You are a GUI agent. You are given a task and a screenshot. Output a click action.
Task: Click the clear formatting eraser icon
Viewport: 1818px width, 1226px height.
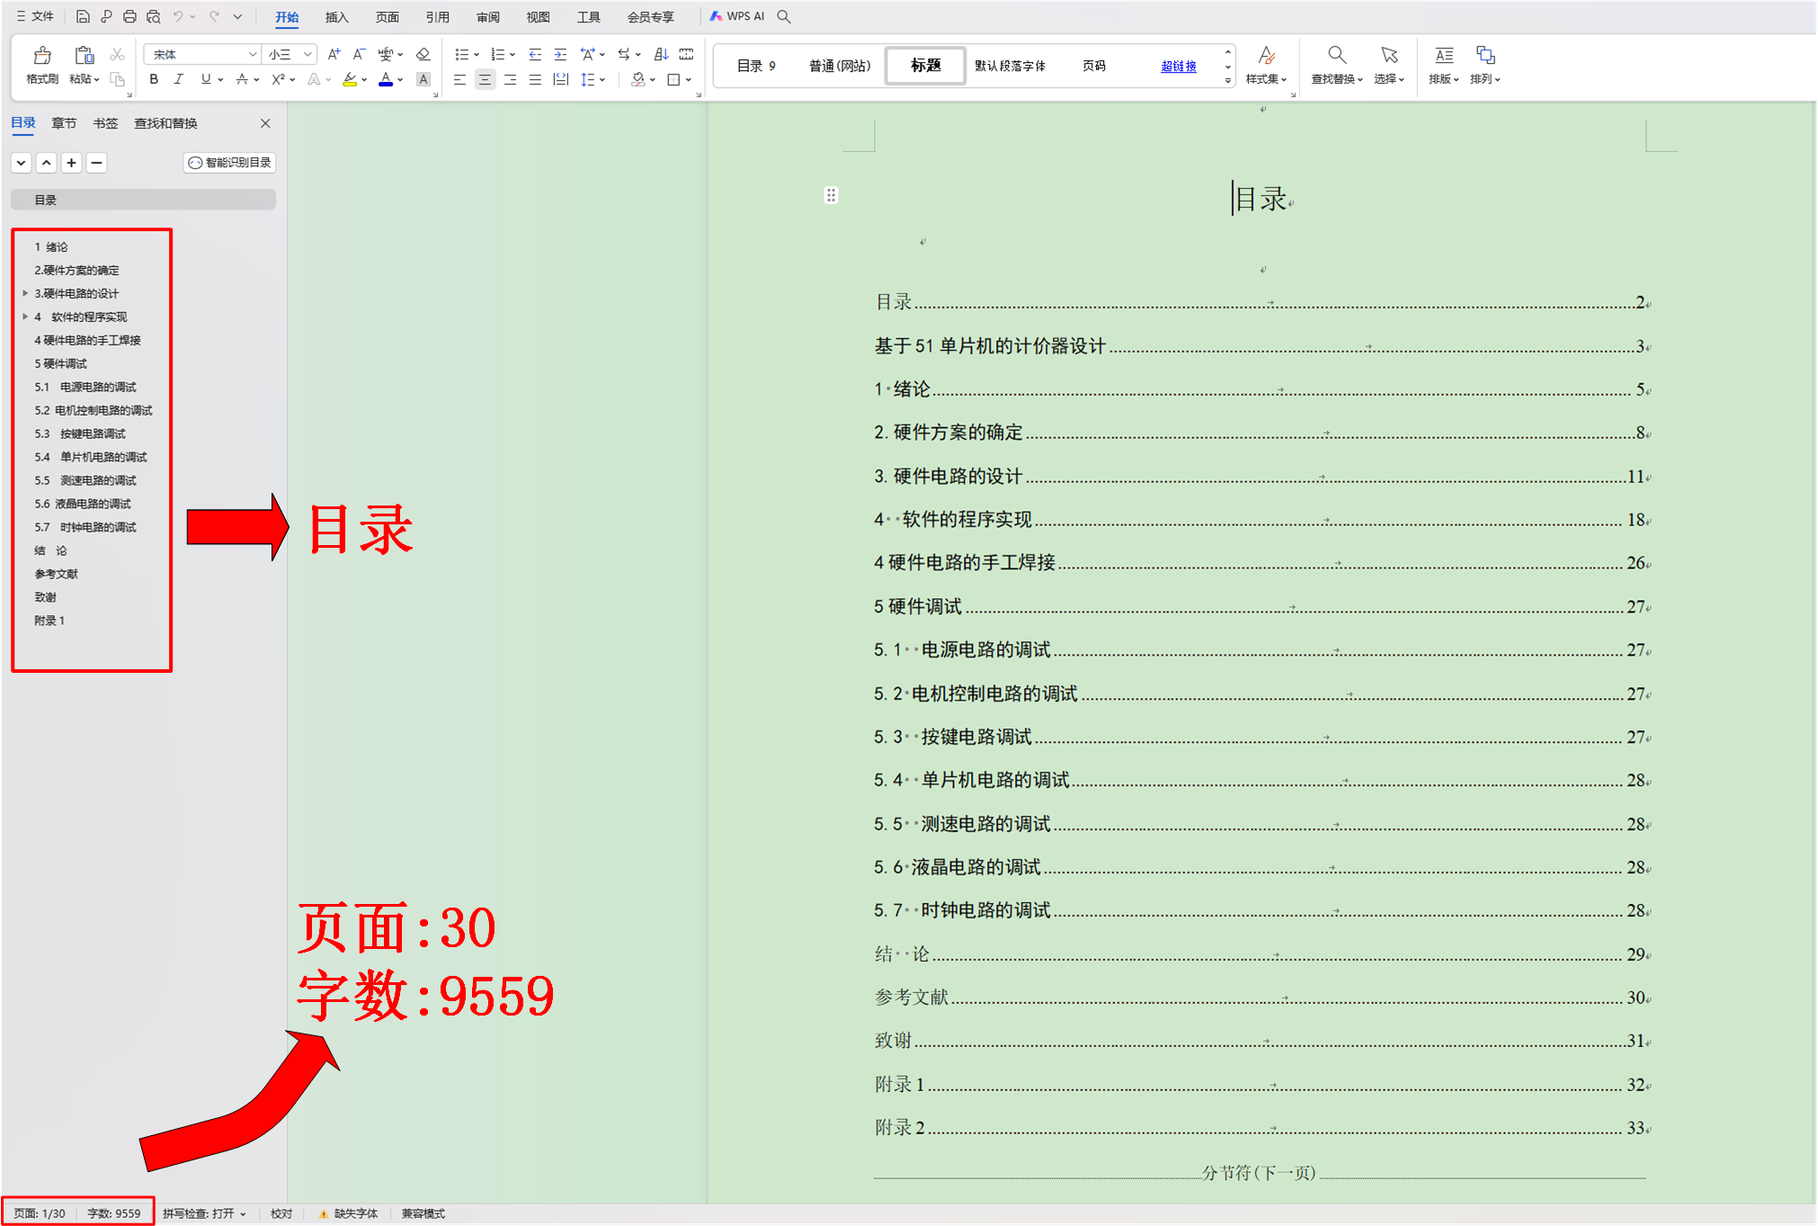click(423, 54)
